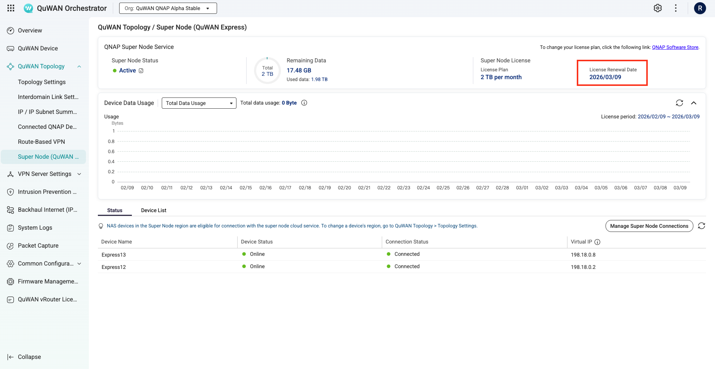Click the icon beside Active status

click(141, 71)
